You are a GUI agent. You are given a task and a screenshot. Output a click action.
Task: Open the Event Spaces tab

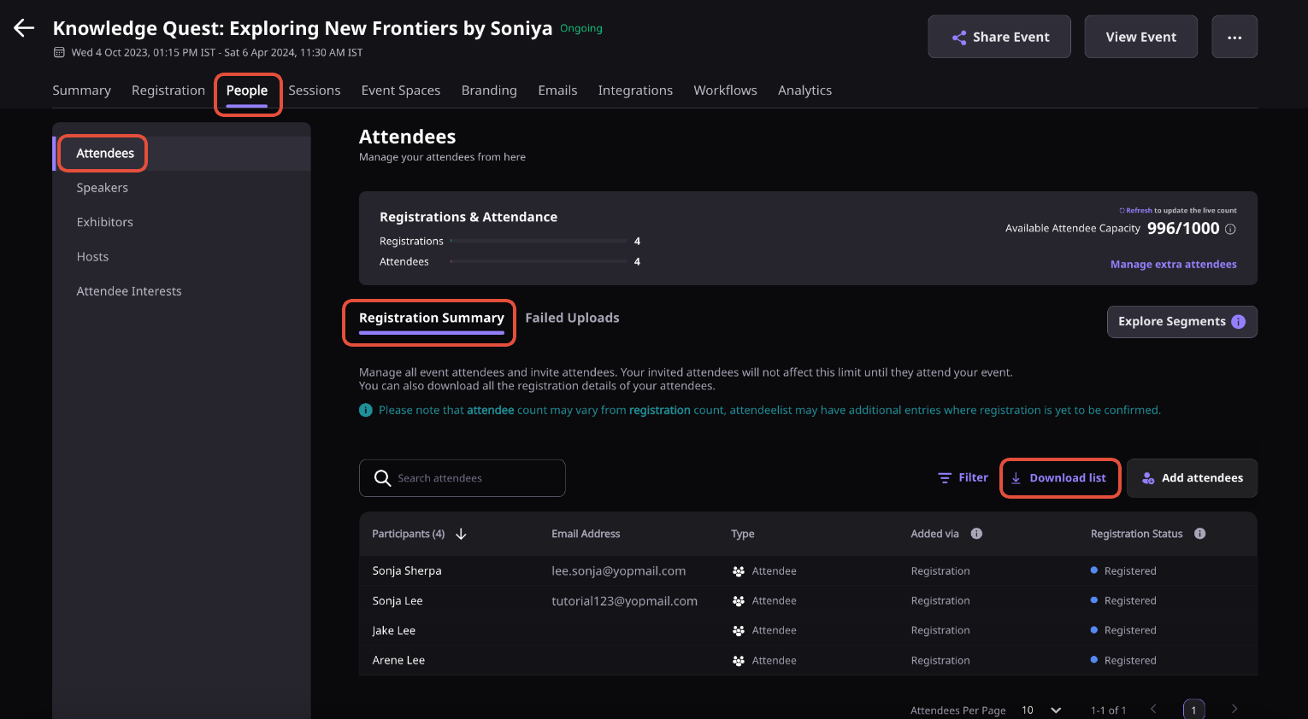coord(401,91)
